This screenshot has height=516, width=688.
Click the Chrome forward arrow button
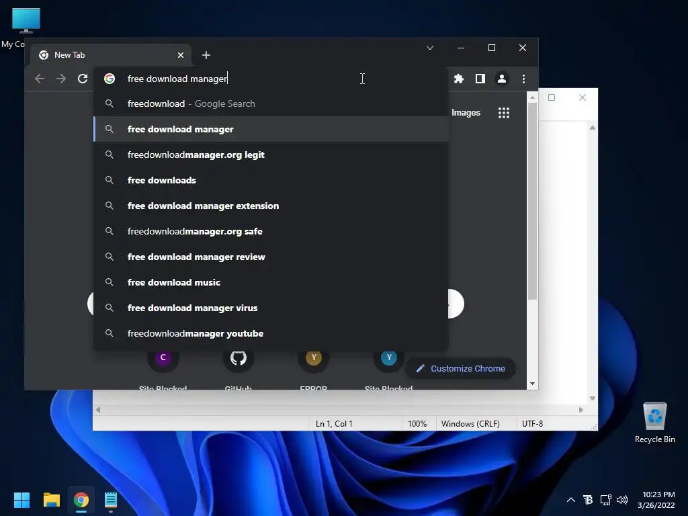pos(61,79)
